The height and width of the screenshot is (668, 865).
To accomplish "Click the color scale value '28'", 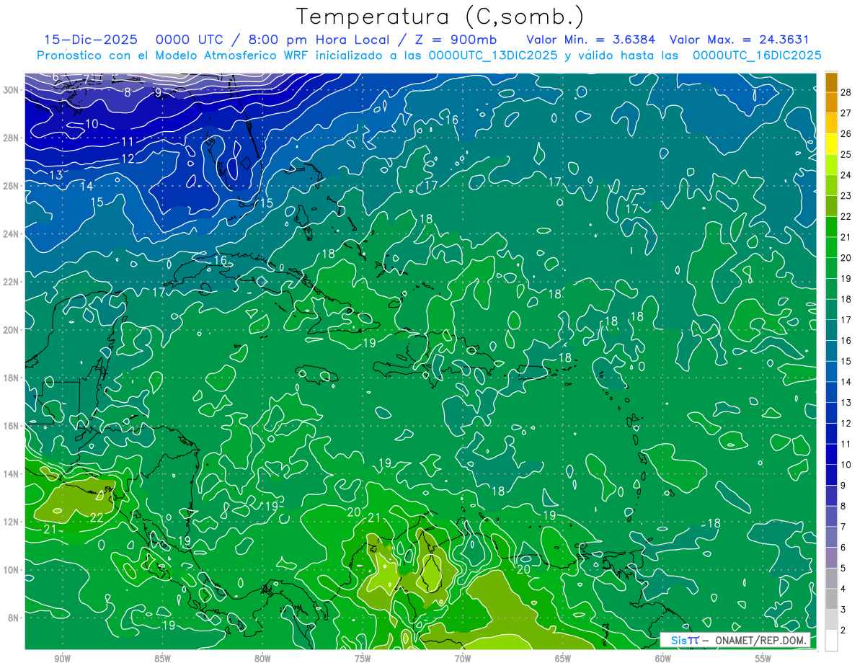I will [x=846, y=92].
